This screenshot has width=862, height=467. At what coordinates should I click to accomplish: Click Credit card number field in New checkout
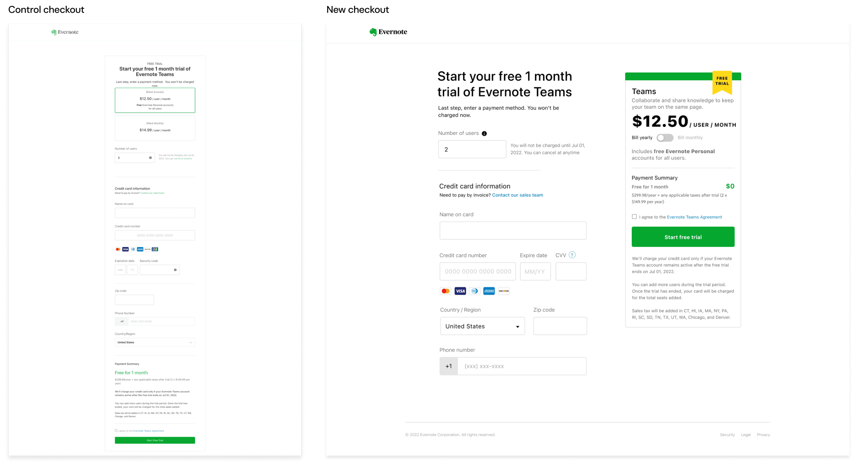point(478,272)
